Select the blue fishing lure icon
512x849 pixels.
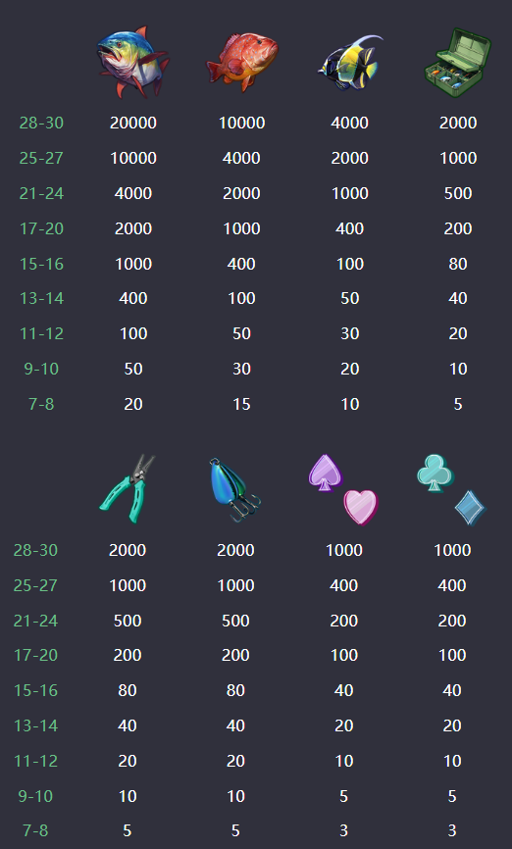234,489
